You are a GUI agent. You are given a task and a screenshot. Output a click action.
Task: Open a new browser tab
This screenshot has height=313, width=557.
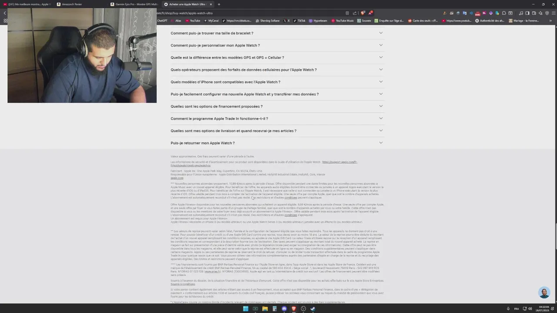219,4
